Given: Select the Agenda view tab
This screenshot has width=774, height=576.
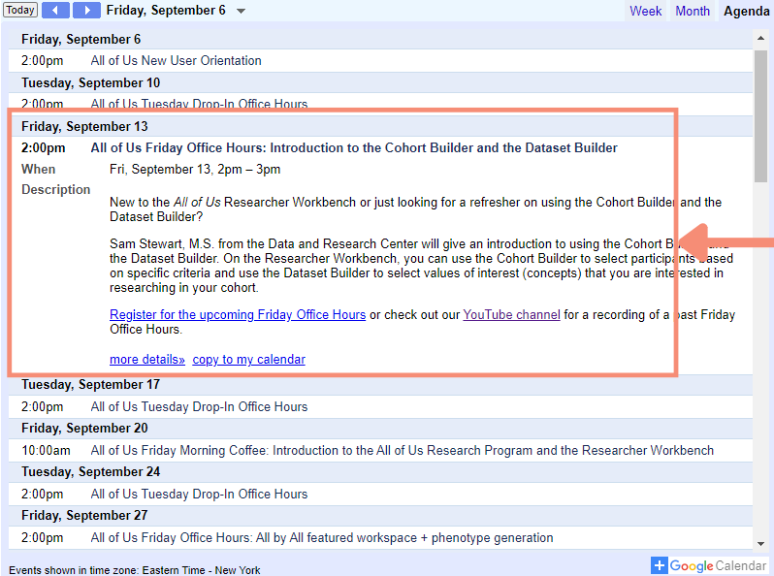Looking at the screenshot, I should 746,11.
